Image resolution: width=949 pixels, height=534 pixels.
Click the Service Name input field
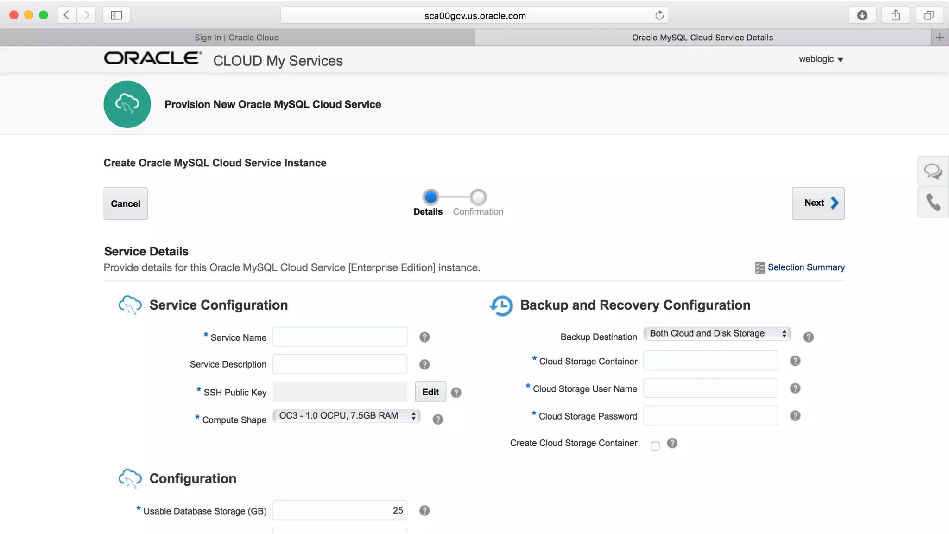(340, 337)
